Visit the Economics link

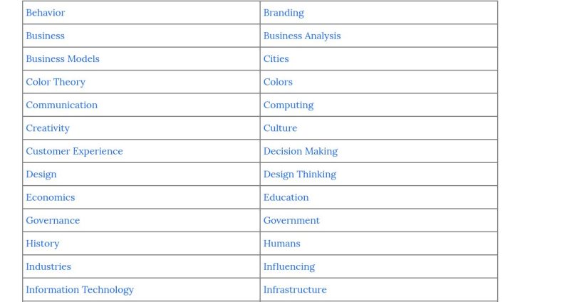pyautogui.click(x=50, y=197)
